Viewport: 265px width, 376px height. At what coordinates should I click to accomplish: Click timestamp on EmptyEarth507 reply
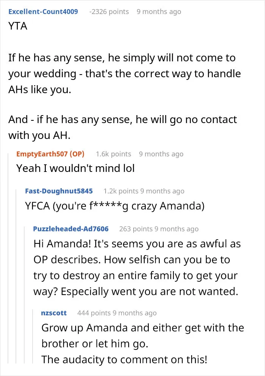(161, 154)
